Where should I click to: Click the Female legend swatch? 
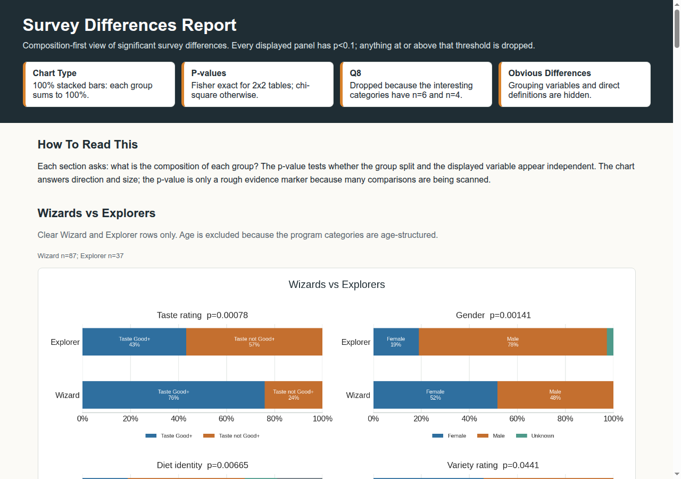coord(438,436)
